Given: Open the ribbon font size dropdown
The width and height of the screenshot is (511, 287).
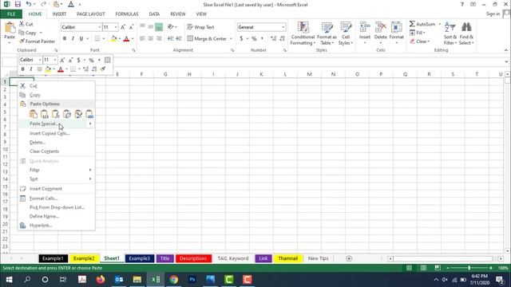Looking at the screenshot, I should pos(116,27).
